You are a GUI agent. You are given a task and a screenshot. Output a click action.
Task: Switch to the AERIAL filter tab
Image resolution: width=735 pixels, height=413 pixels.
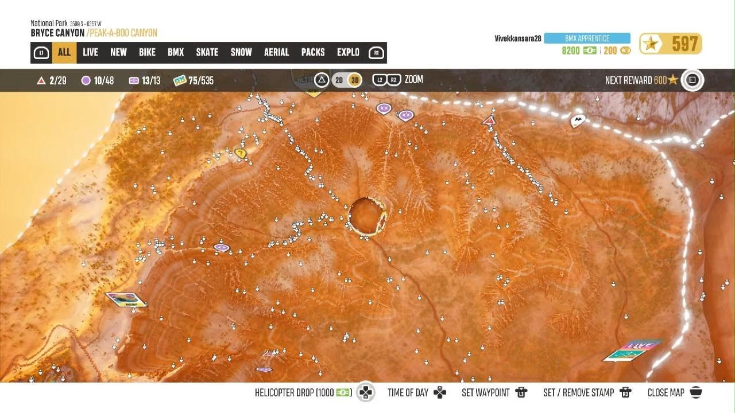pos(276,52)
